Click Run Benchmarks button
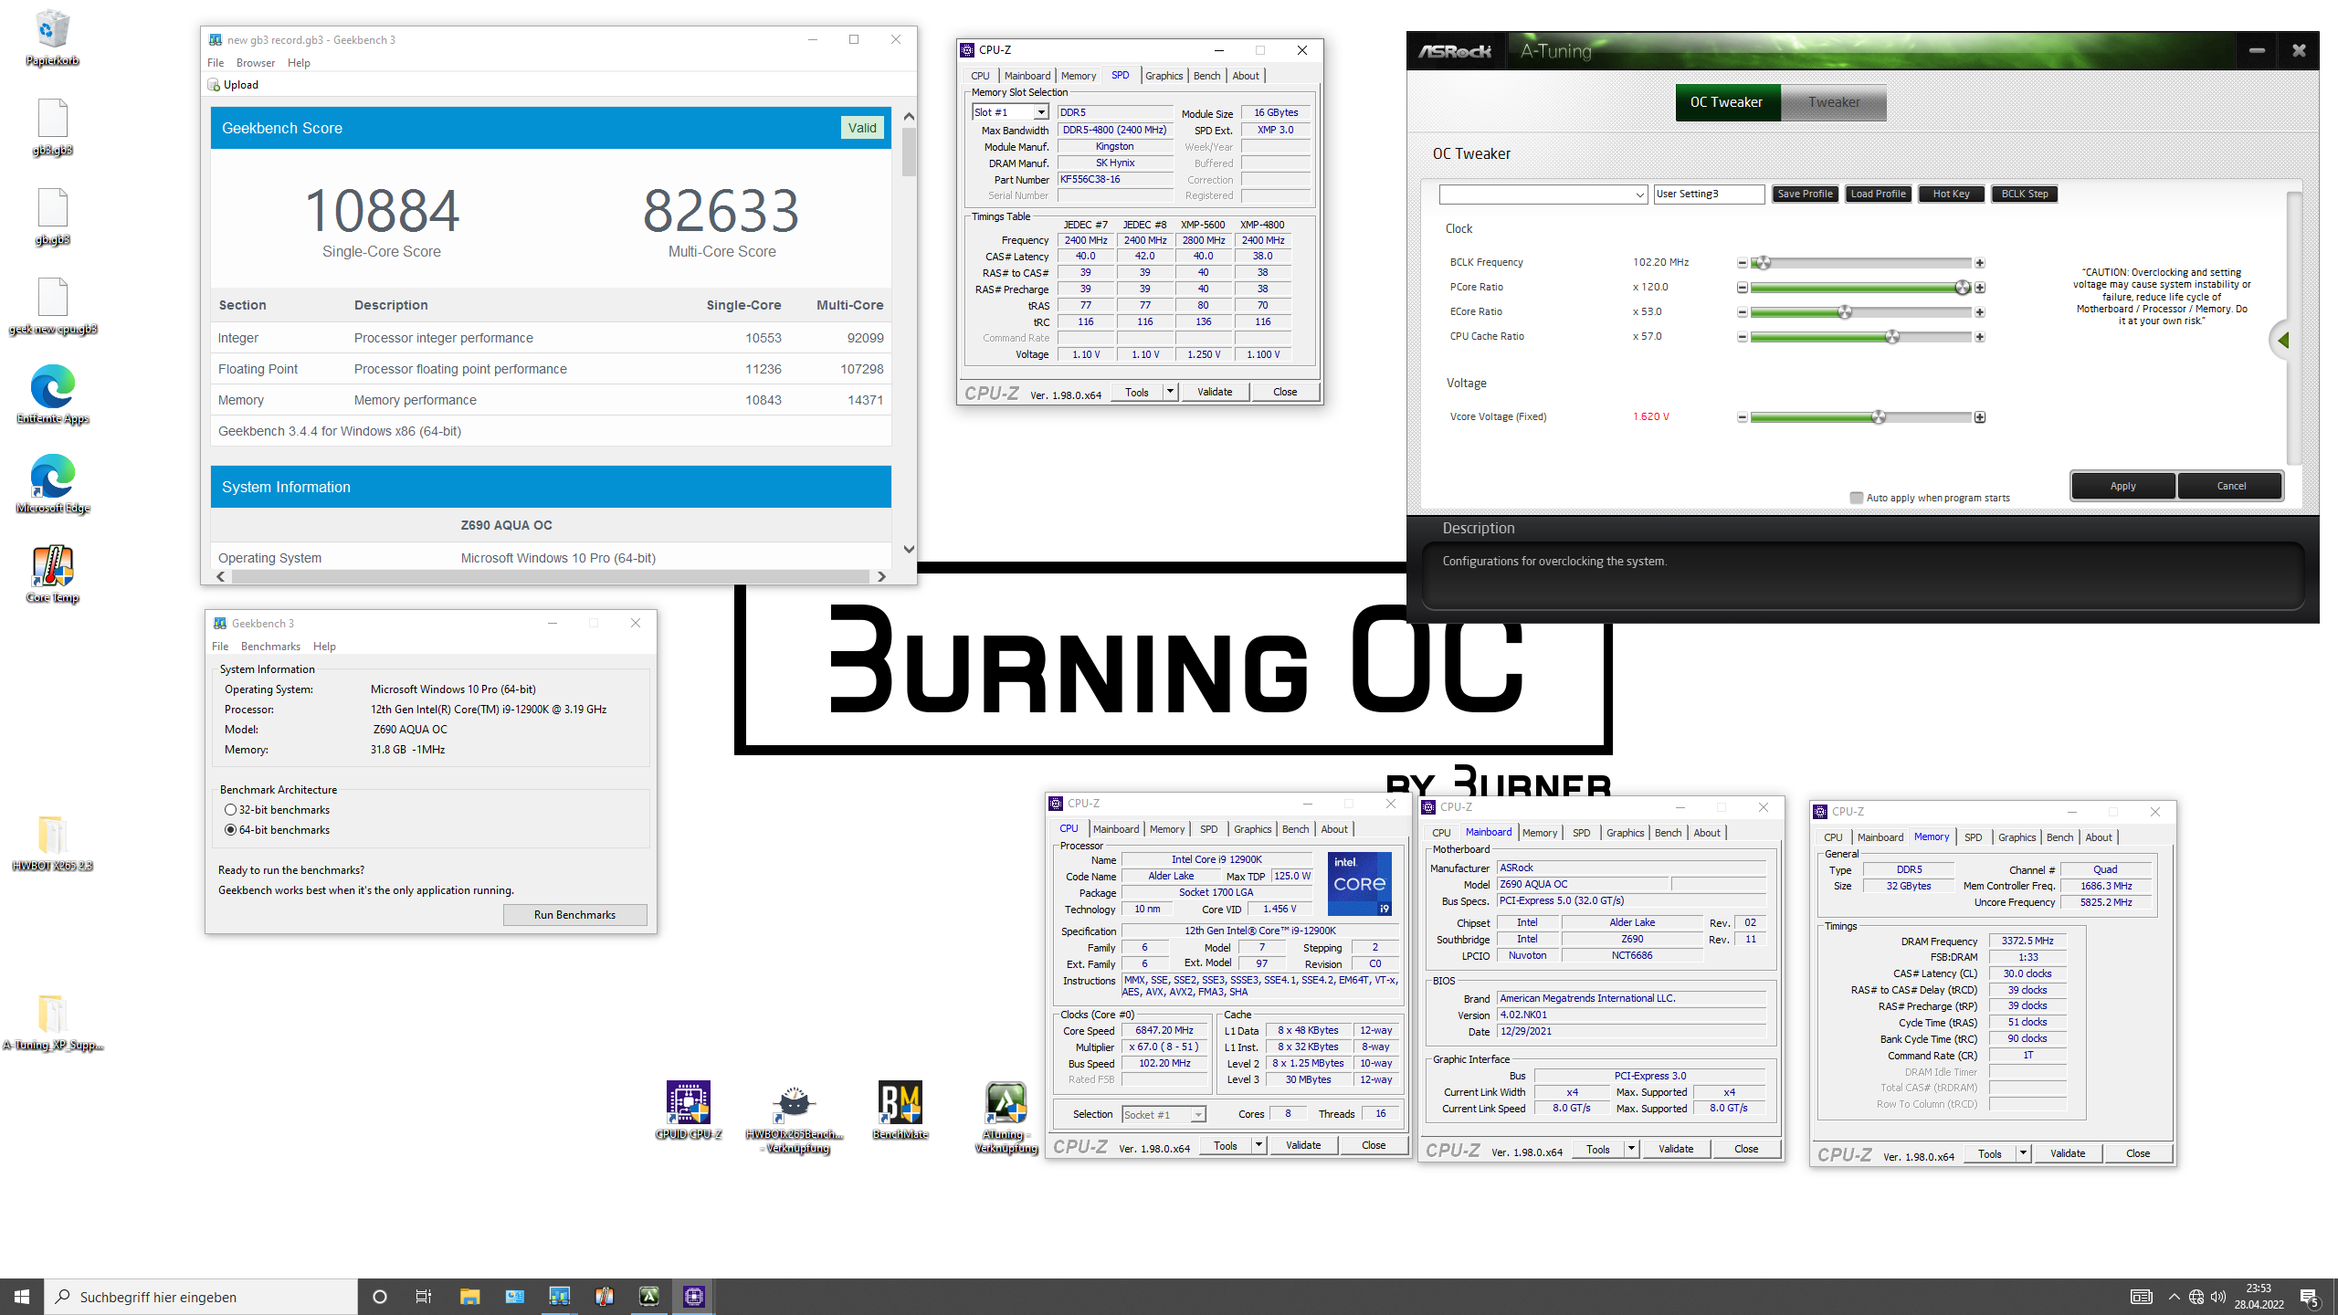This screenshot has height=1315, width=2338. (574, 915)
